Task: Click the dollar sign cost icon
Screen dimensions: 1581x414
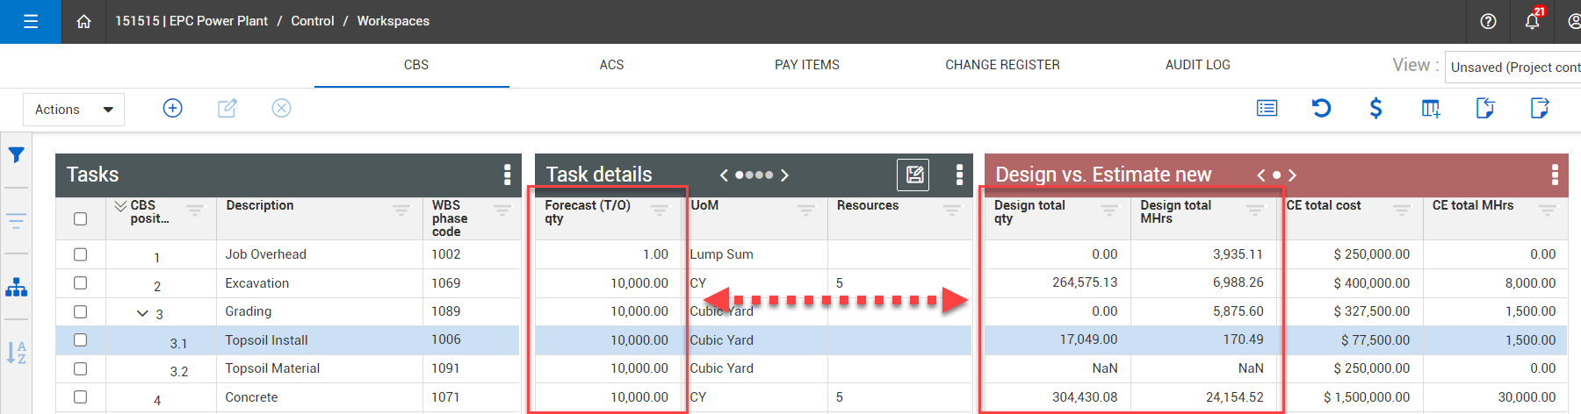Action: tap(1375, 108)
